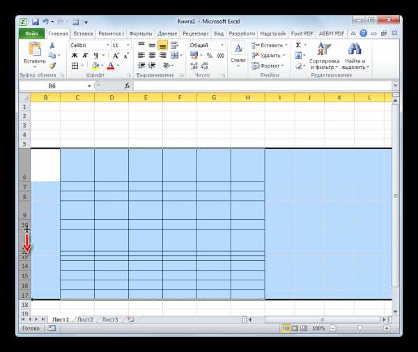
Task: Click the Paste clipboard icon
Action: click(x=34, y=49)
